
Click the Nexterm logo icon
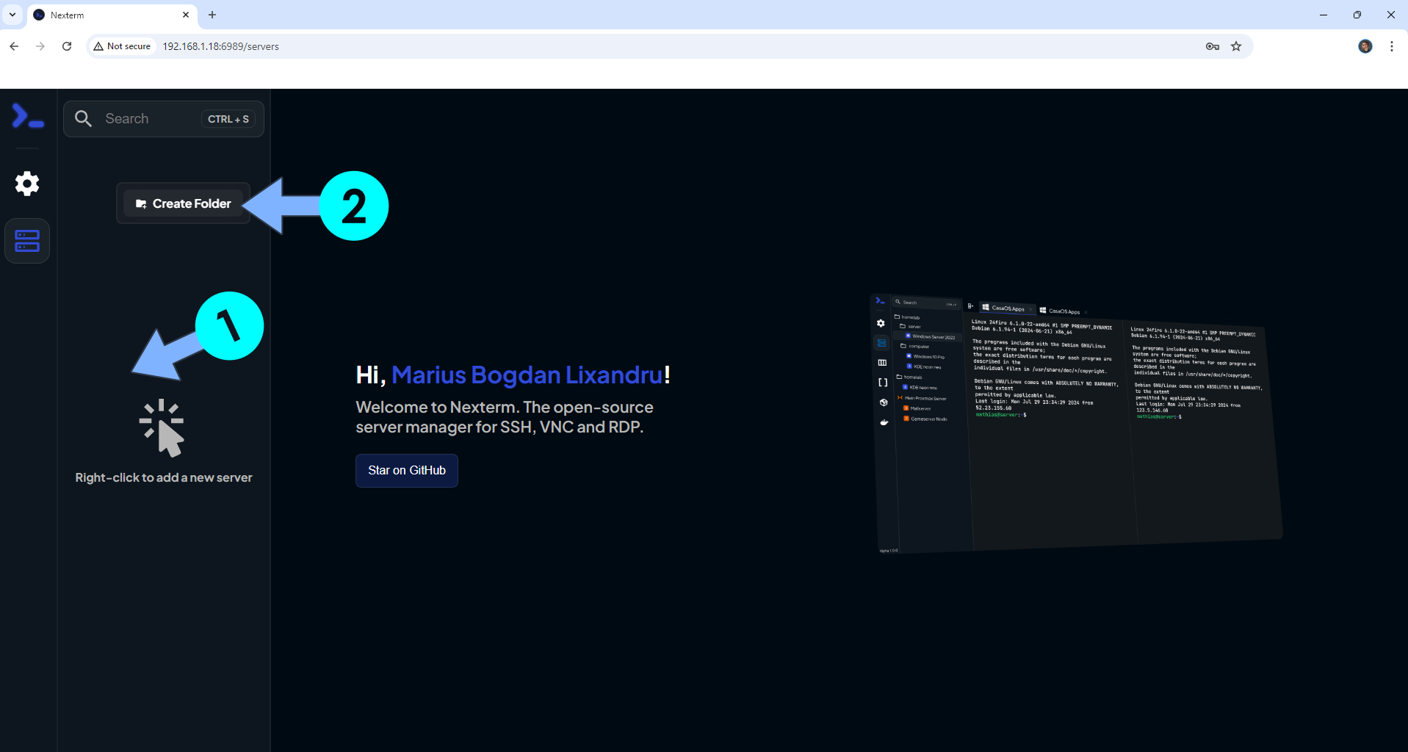tap(28, 116)
